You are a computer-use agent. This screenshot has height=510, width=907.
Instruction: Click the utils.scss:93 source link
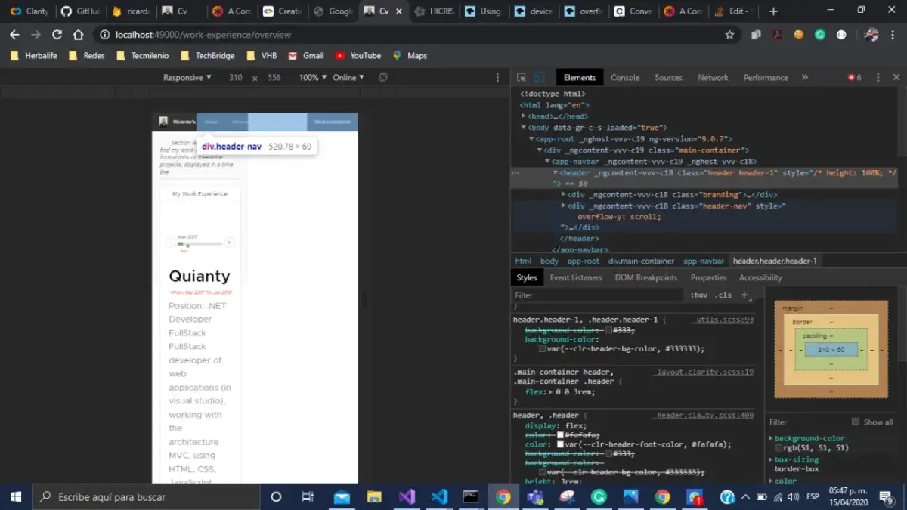(x=722, y=319)
